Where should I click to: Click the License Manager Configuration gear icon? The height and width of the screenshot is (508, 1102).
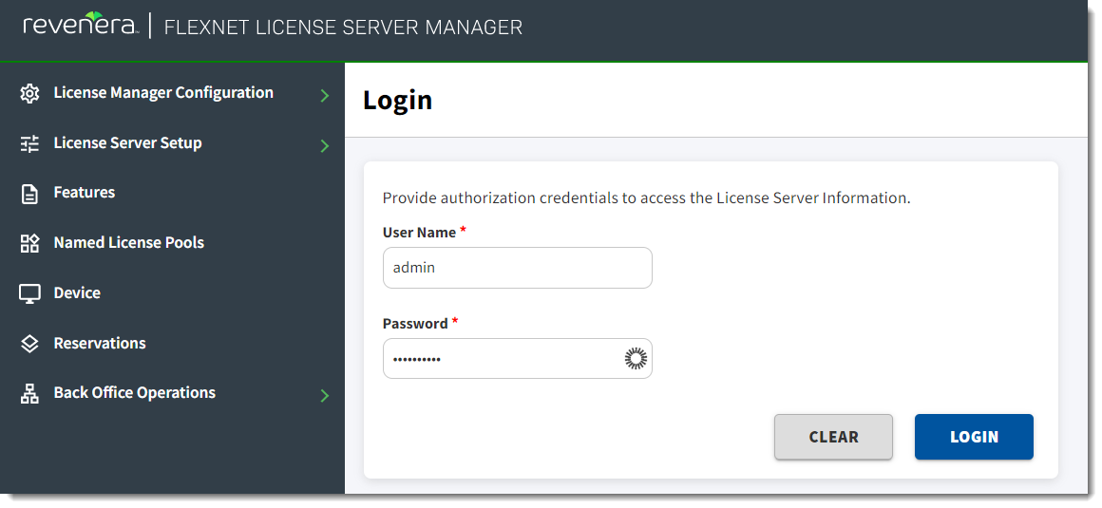[x=29, y=93]
